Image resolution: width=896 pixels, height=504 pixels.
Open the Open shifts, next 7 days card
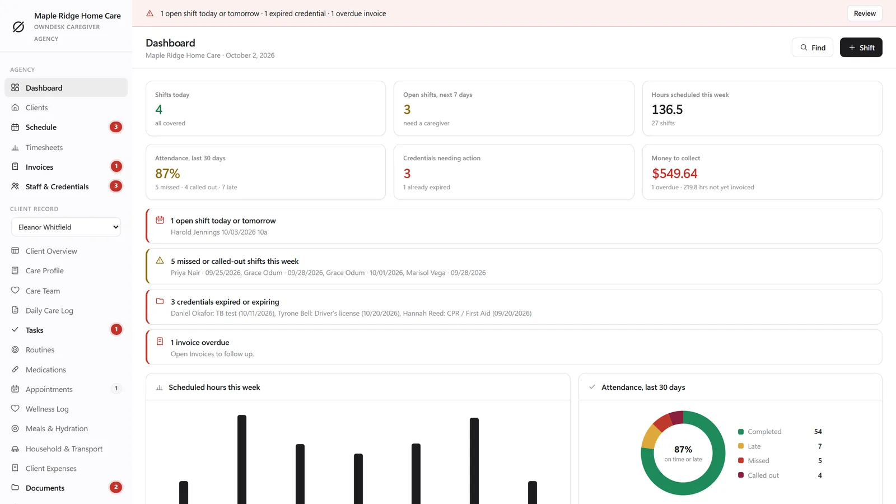[x=514, y=109]
